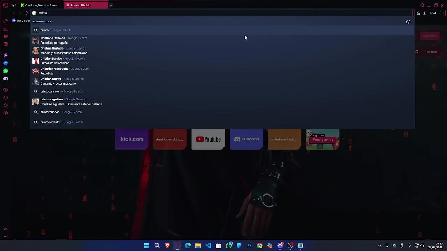Image resolution: width=447 pixels, height=251 pixels.
Task: Open the profile account icon
Action: (418, 13)
